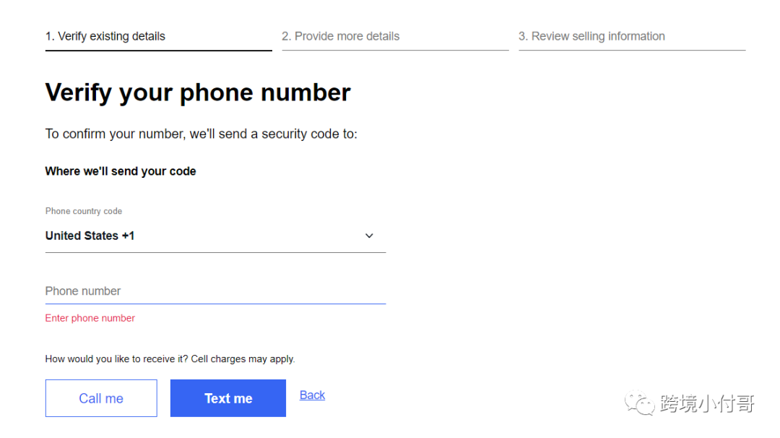Viewport: 780px width, 438px height.
Task: Follow the Back link
Action: 312,395
